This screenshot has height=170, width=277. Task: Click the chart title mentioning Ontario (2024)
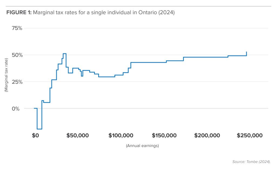tap(104, 13)
